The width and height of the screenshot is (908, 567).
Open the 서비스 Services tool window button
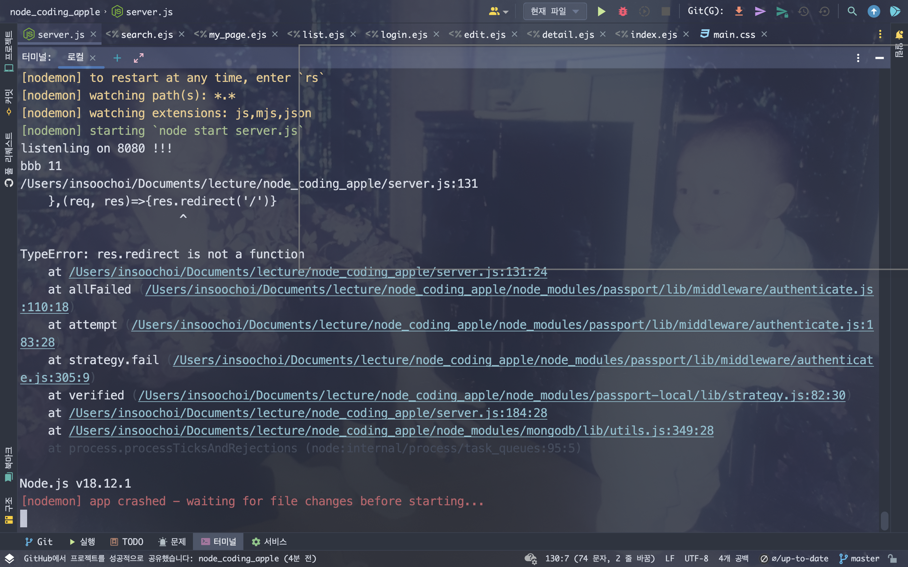click(x=269, y=542)
